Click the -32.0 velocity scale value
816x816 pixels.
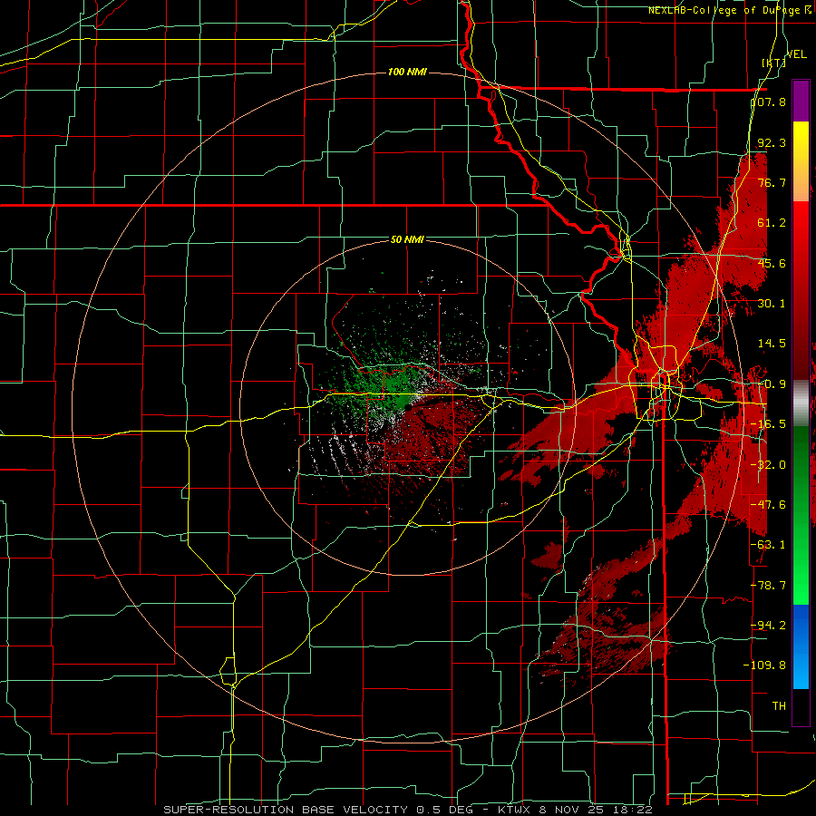(x=769, y=464)
